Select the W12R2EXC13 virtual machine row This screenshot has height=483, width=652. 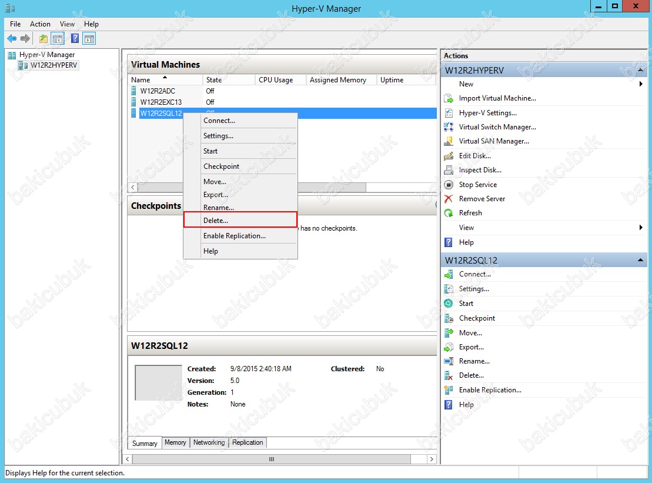click(282, 102)
